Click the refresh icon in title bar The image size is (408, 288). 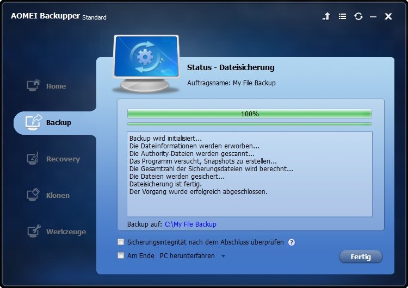(358, 16)
